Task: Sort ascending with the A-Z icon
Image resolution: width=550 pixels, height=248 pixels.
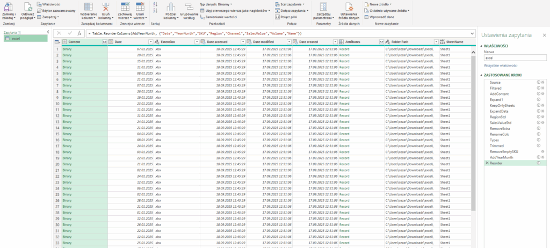Action: click(156, 4)
